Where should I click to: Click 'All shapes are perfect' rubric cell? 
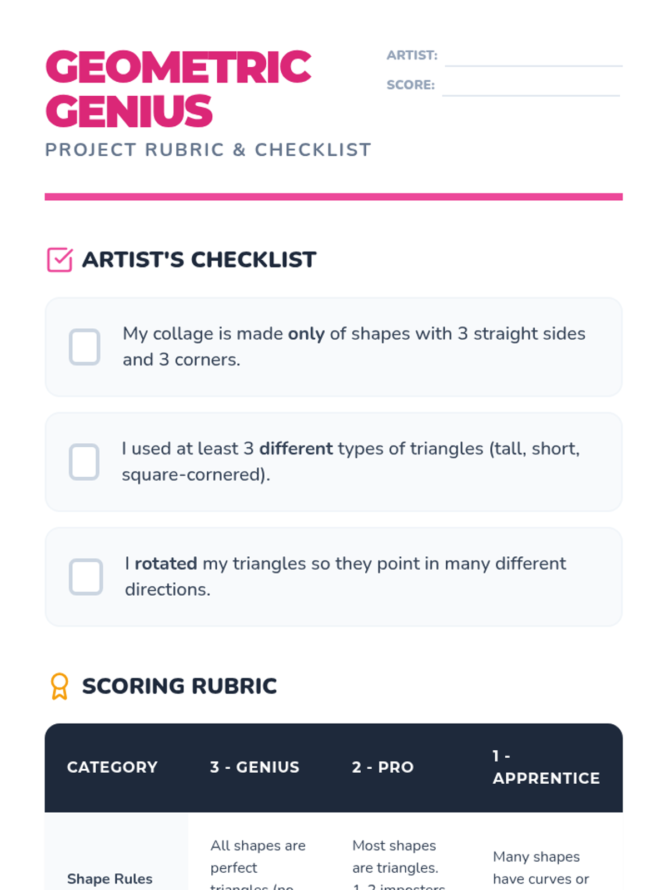tap(258, 857)
